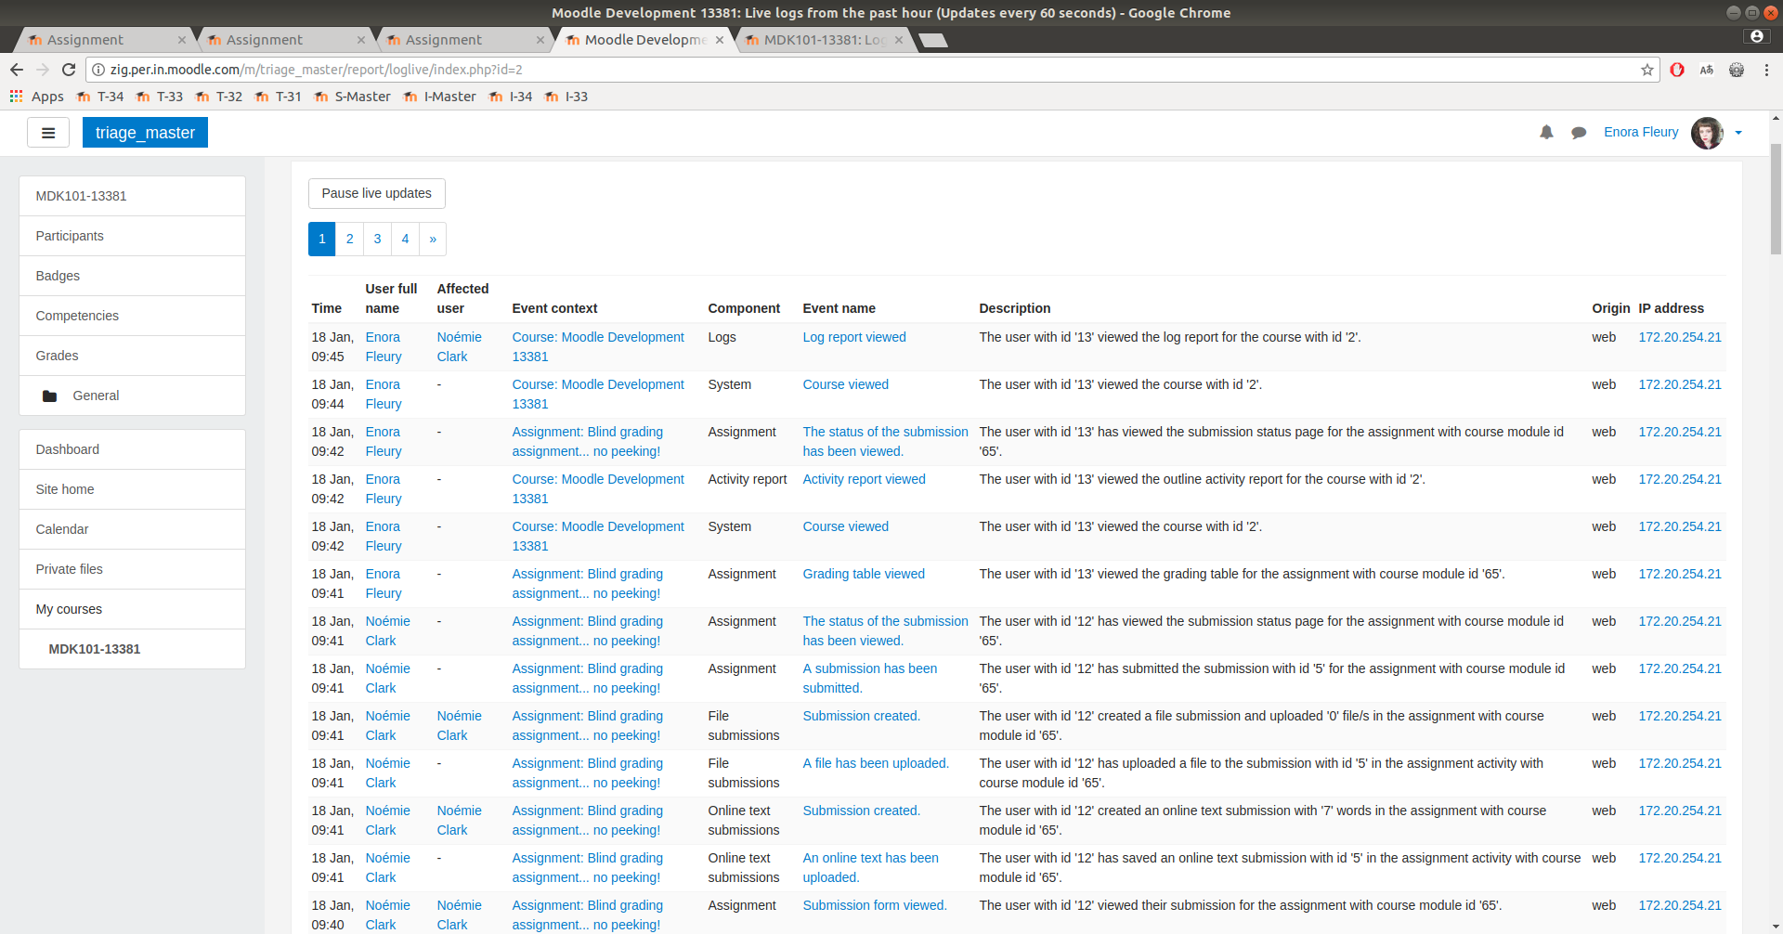Image resolution: width=1783 pixels, height=934 pixels.
Task: Click the triage_master site button
Action: pos(145,133)
